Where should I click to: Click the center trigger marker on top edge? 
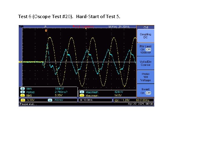(86, 28)
